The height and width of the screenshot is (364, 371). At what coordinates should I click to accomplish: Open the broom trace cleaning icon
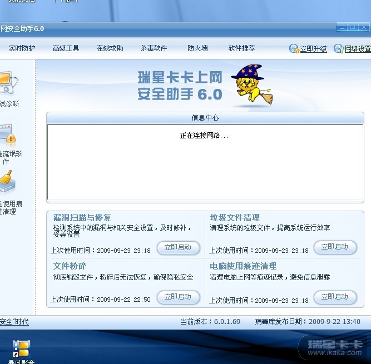tap(8, 182)
